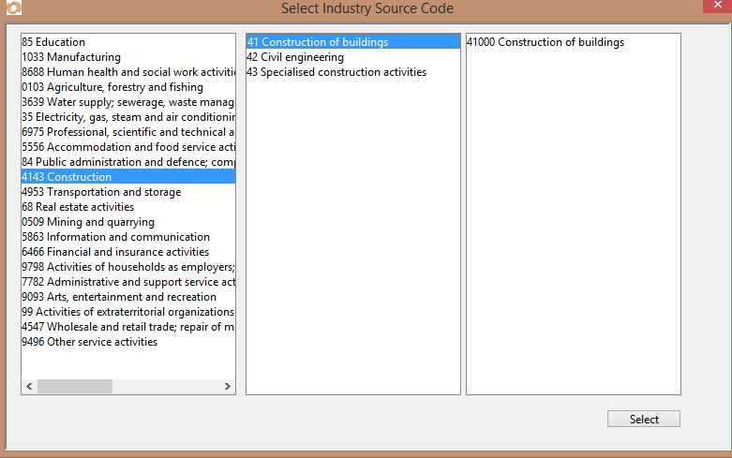Choose 9496 Other service activities
Screen dimensions: 732x458
click(x=90, y=342)
